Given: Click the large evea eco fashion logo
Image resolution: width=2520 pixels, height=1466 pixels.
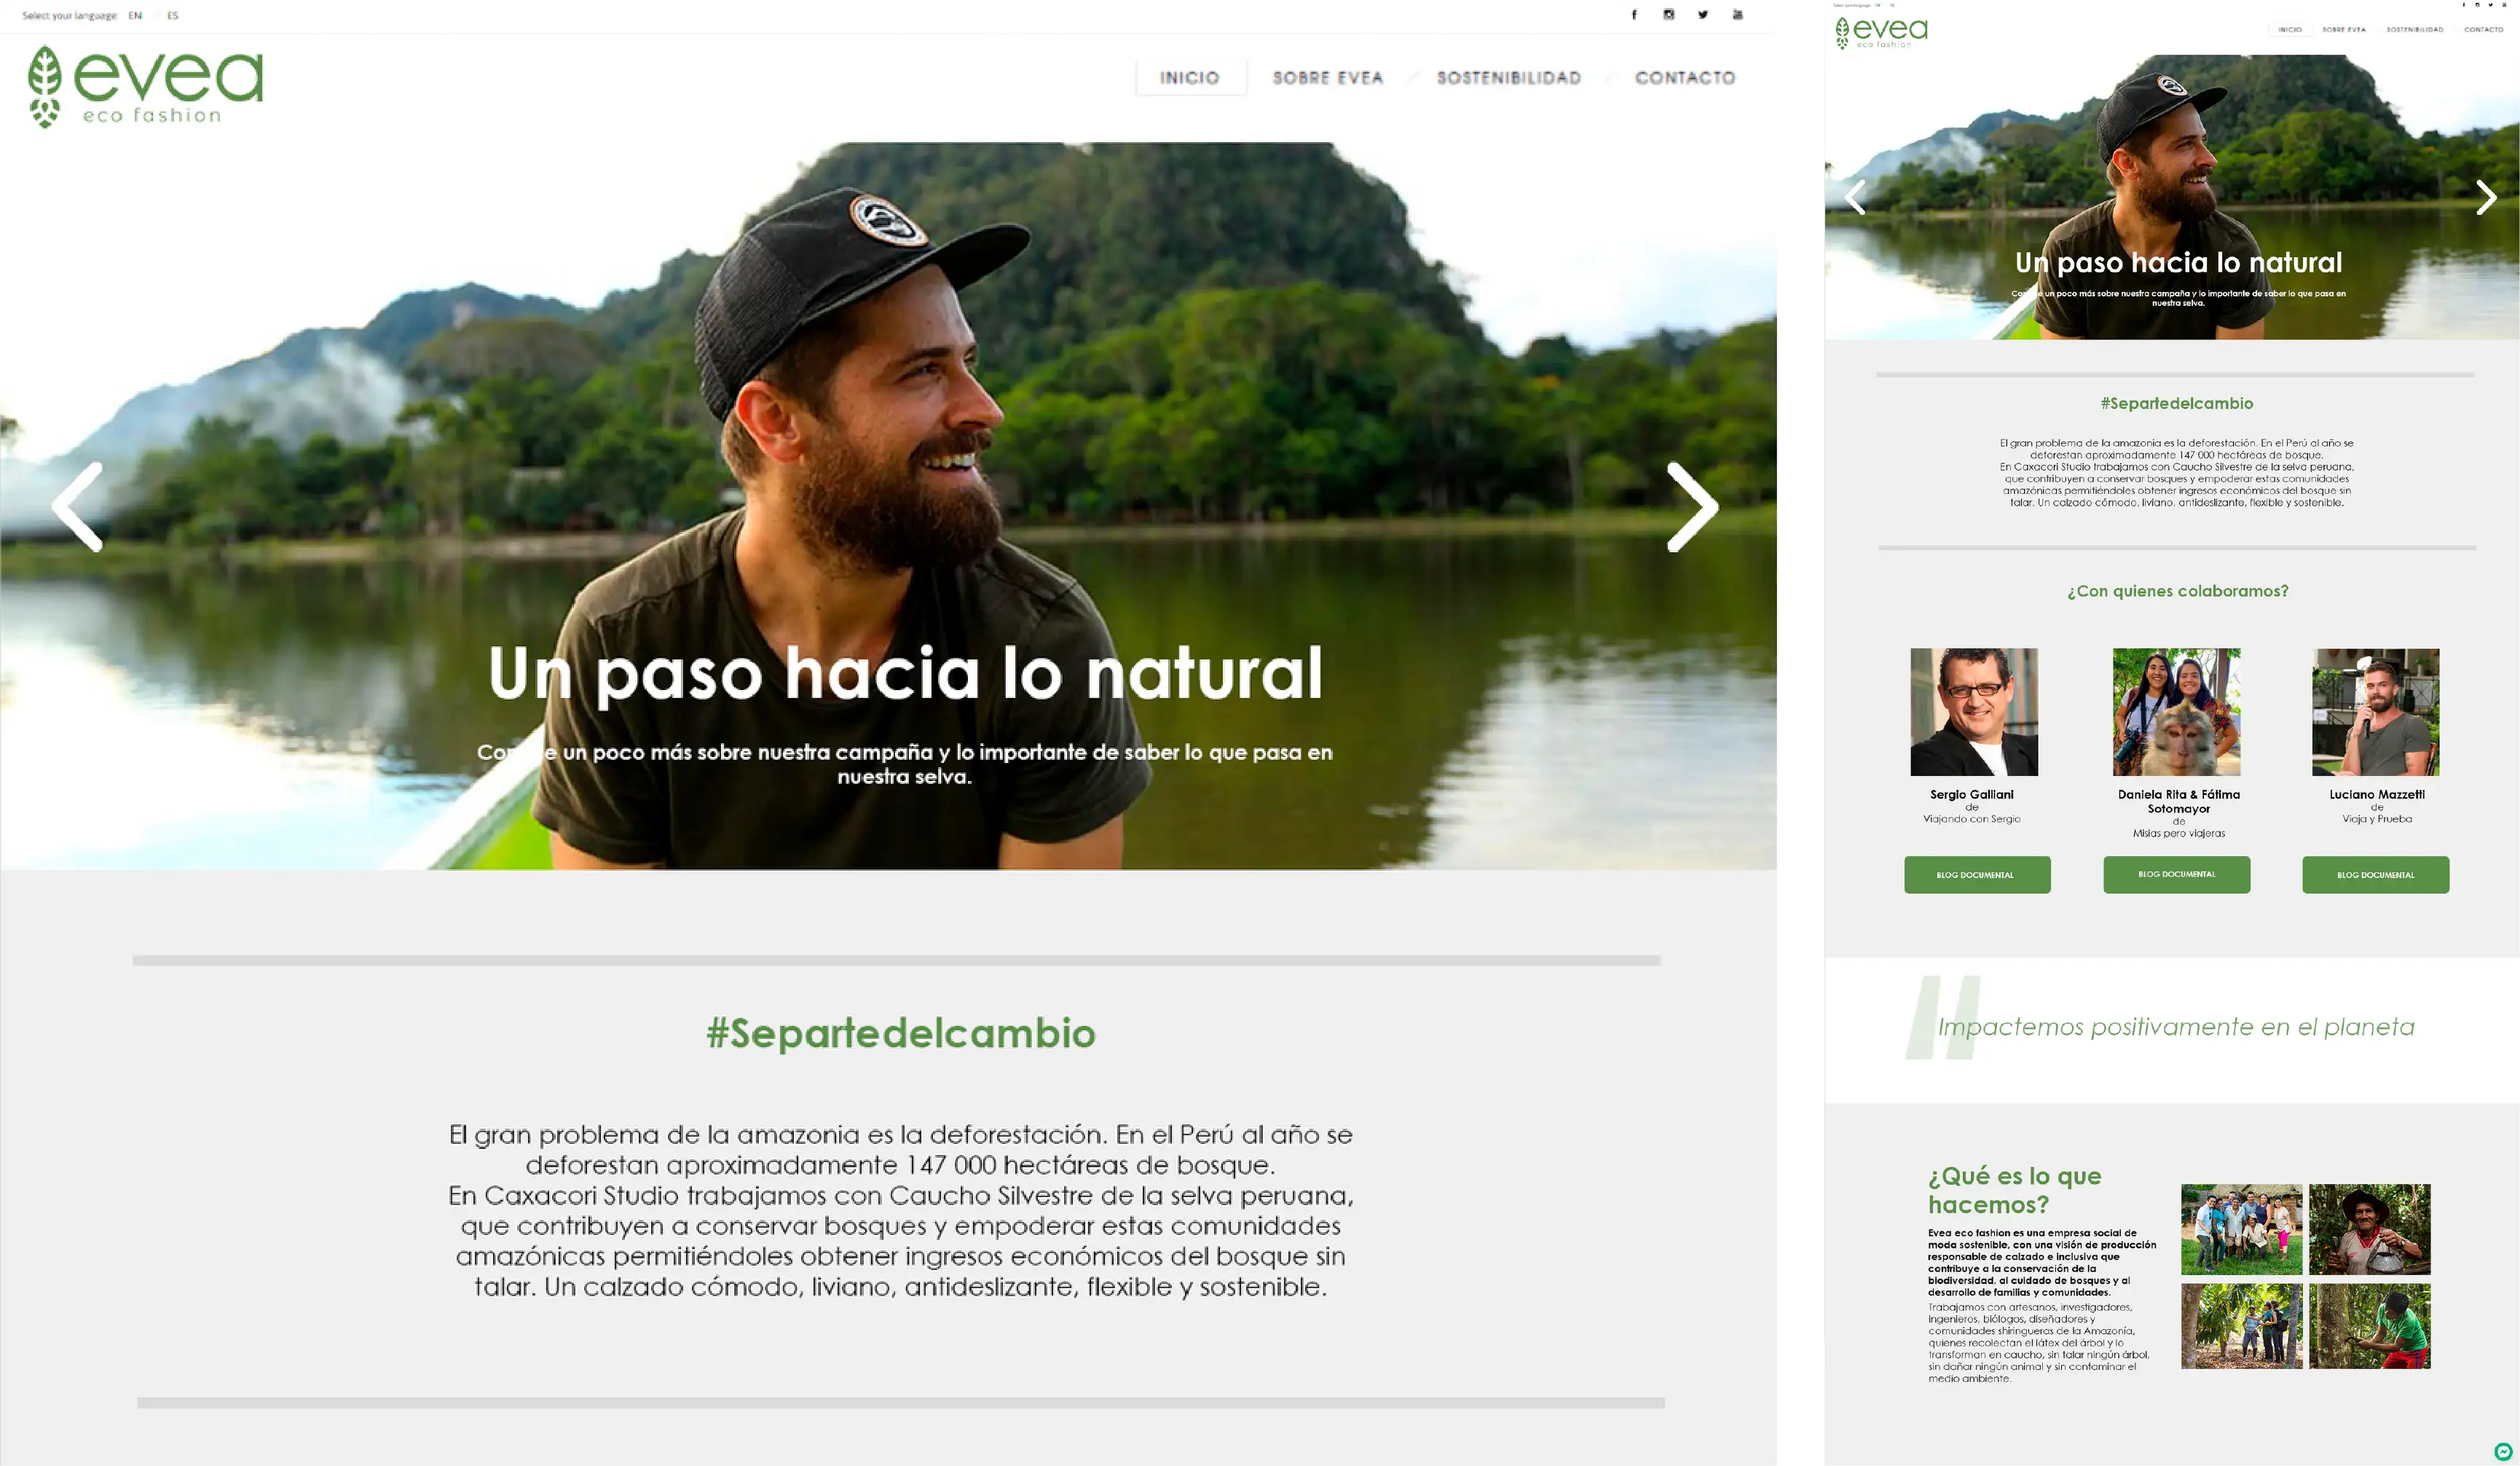Looking at the screenshot, I should (x=145, y=87).
